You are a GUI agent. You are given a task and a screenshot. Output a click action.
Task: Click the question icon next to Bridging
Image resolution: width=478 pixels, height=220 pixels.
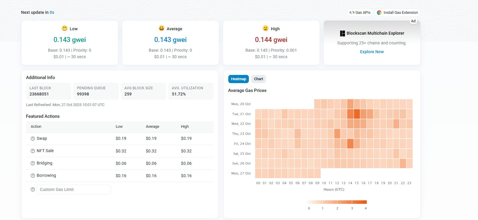tap(33, 163)
